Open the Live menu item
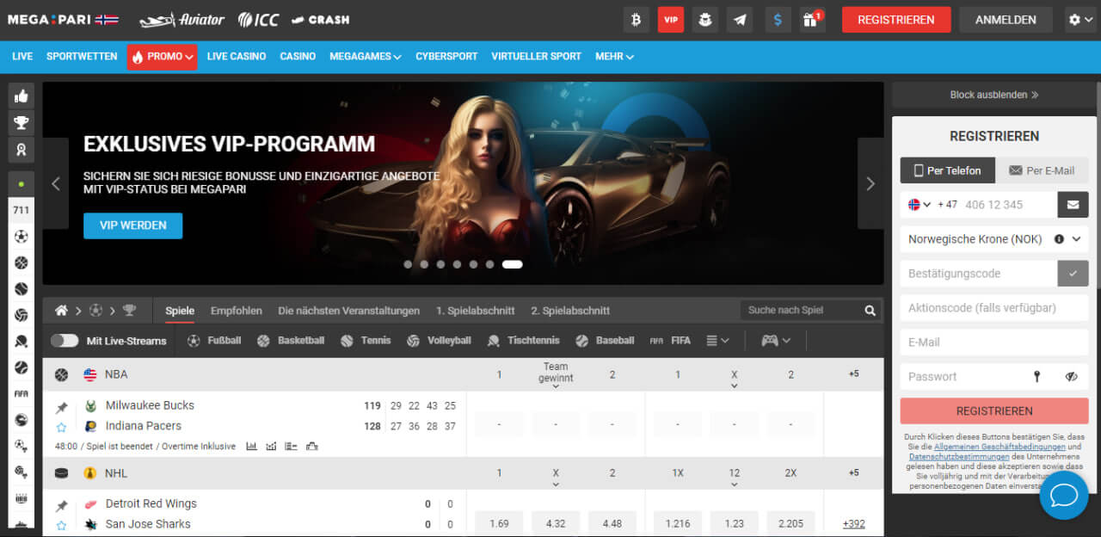Screen dimensions: 1101x537 [x=22, y=57]
